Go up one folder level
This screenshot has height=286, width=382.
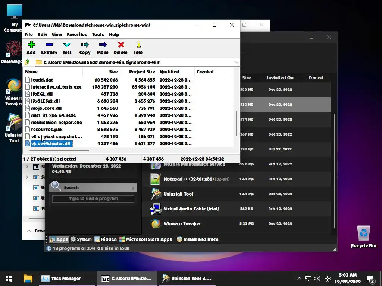click(x=28, y=62)
